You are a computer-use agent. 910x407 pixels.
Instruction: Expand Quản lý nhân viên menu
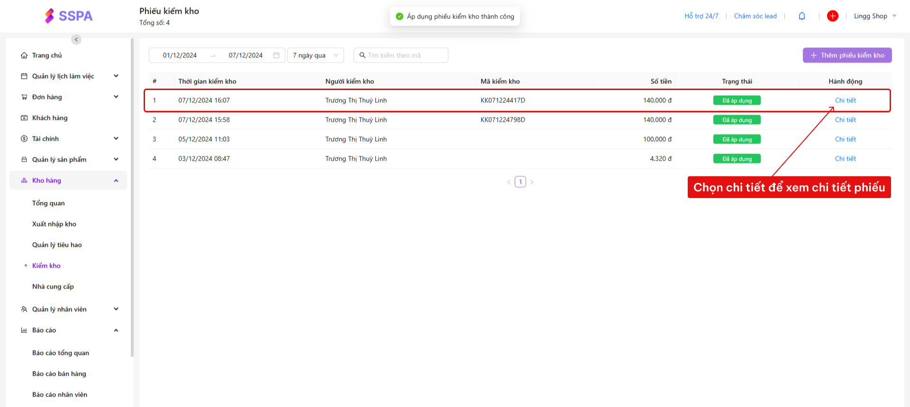[x=116, y=309]
